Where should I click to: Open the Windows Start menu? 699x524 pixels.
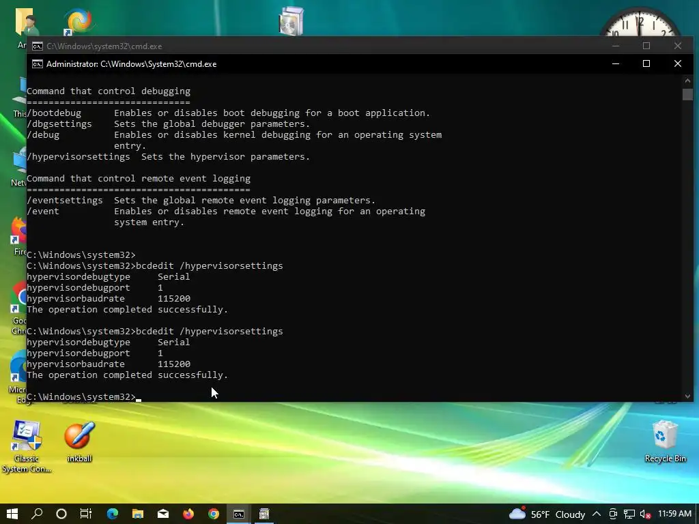point(12,514)
